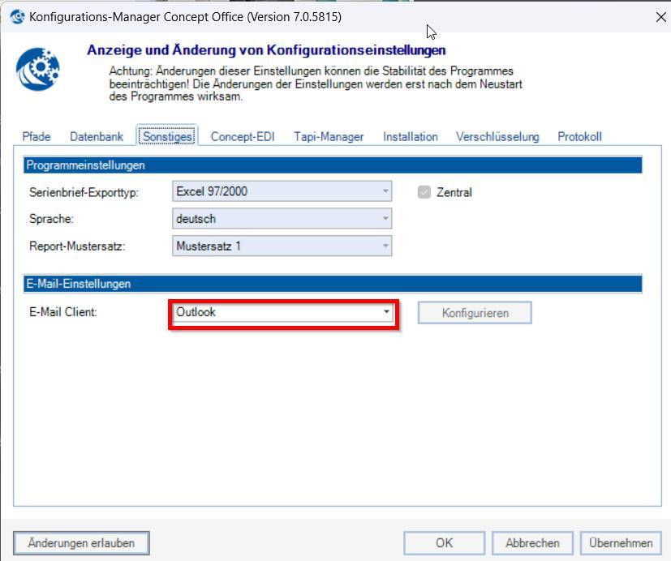Open the Serienbrief-Exporttyp dropdown
671x561 pixels.
click(282, 191)
